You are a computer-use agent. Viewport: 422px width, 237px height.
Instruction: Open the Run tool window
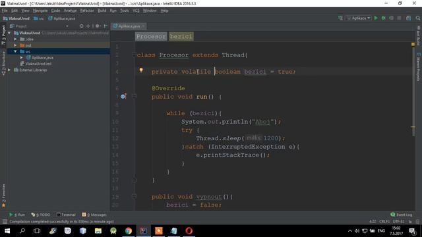(17, 215)
